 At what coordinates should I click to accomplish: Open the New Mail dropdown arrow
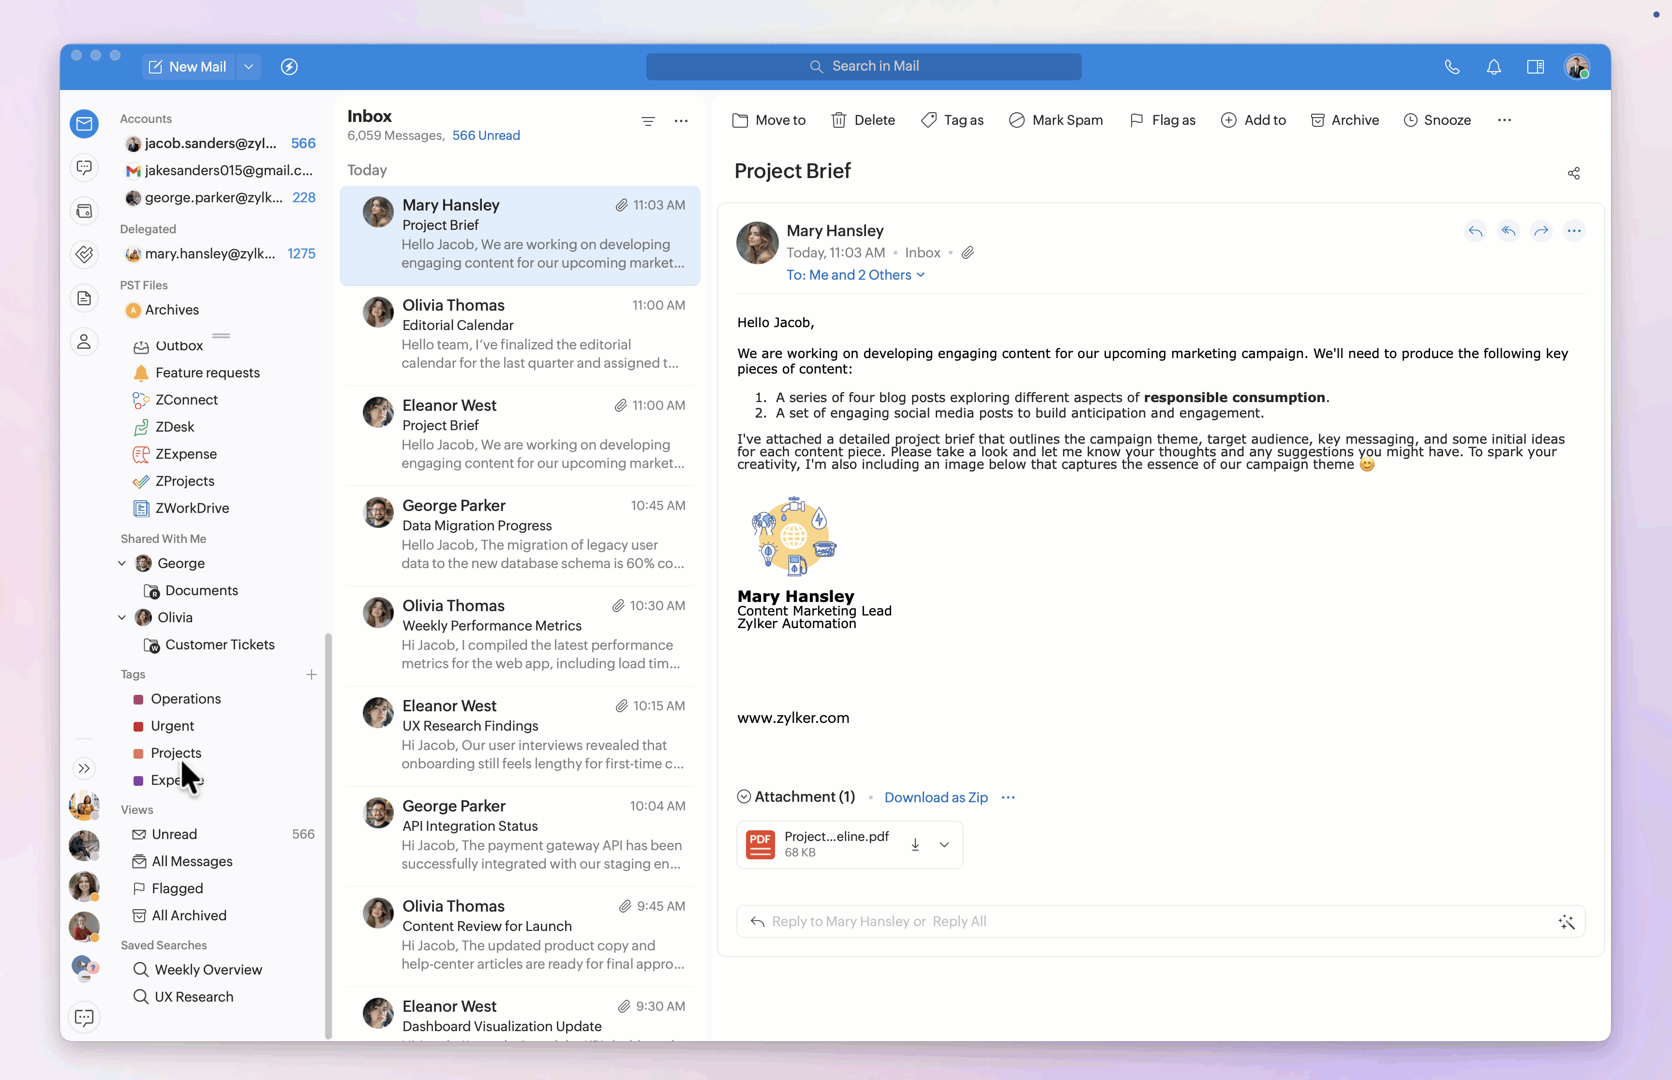[x=248, y=67]
